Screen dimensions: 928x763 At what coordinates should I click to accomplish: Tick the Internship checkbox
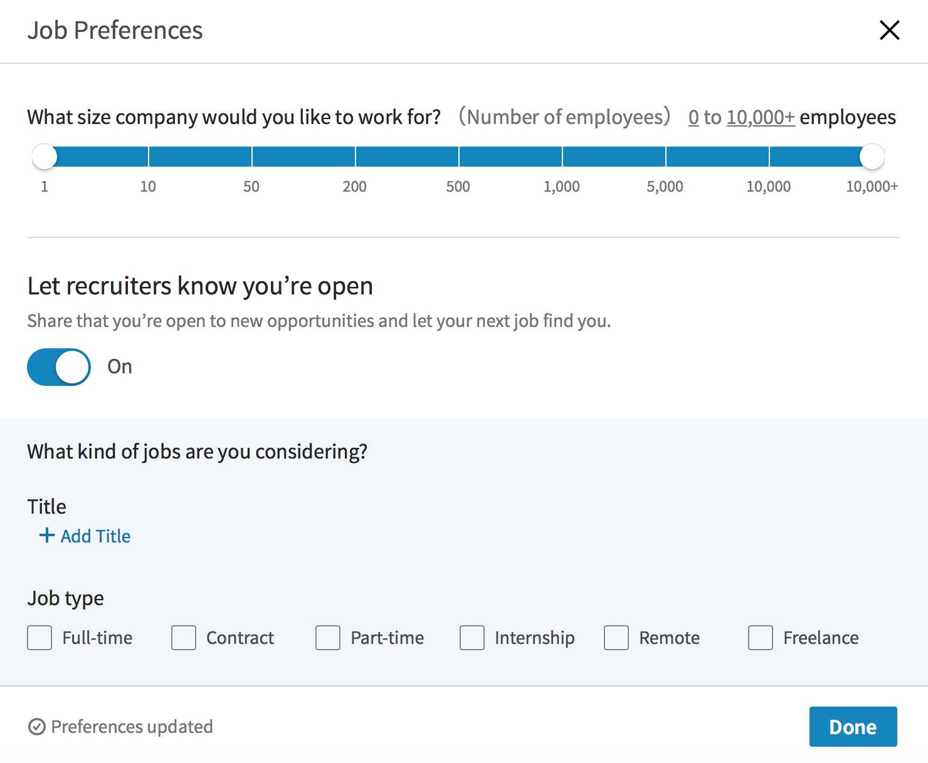click(472, 638)
